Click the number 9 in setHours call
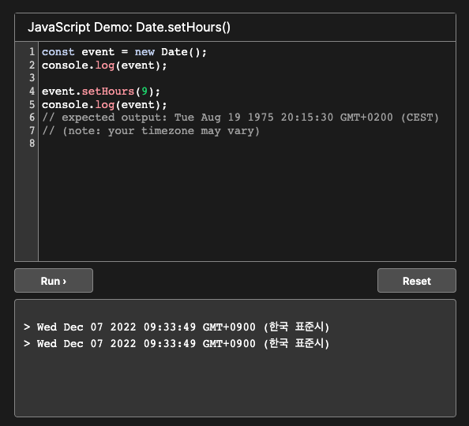469x426 pixels. point(144,92)
